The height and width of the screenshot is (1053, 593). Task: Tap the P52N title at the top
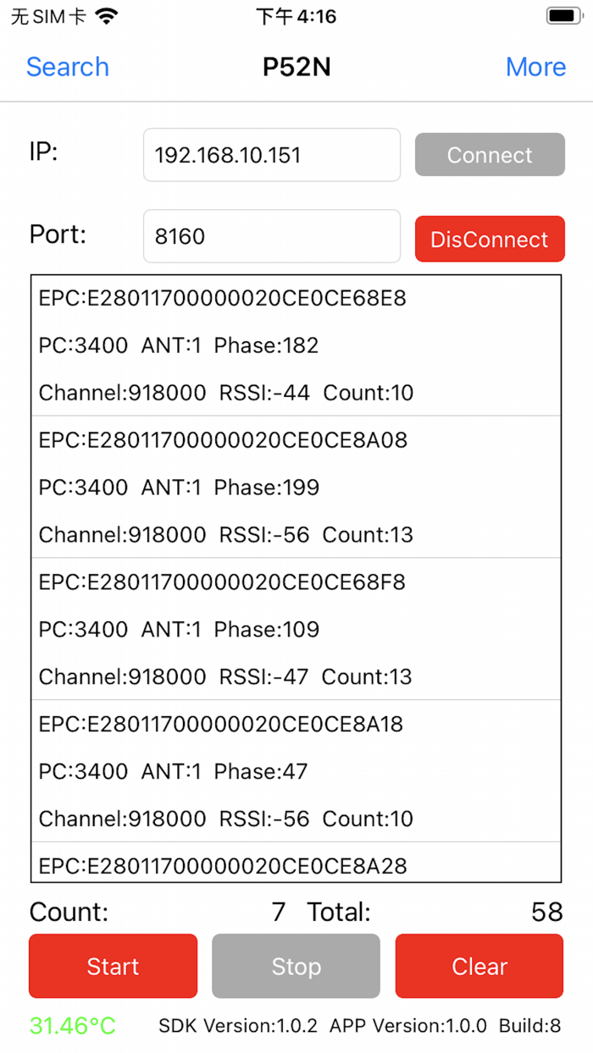pos(296,67)
